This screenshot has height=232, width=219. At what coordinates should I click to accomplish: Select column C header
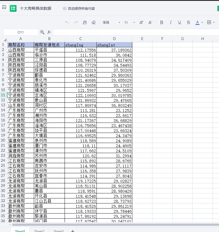(x=81, y=39)
